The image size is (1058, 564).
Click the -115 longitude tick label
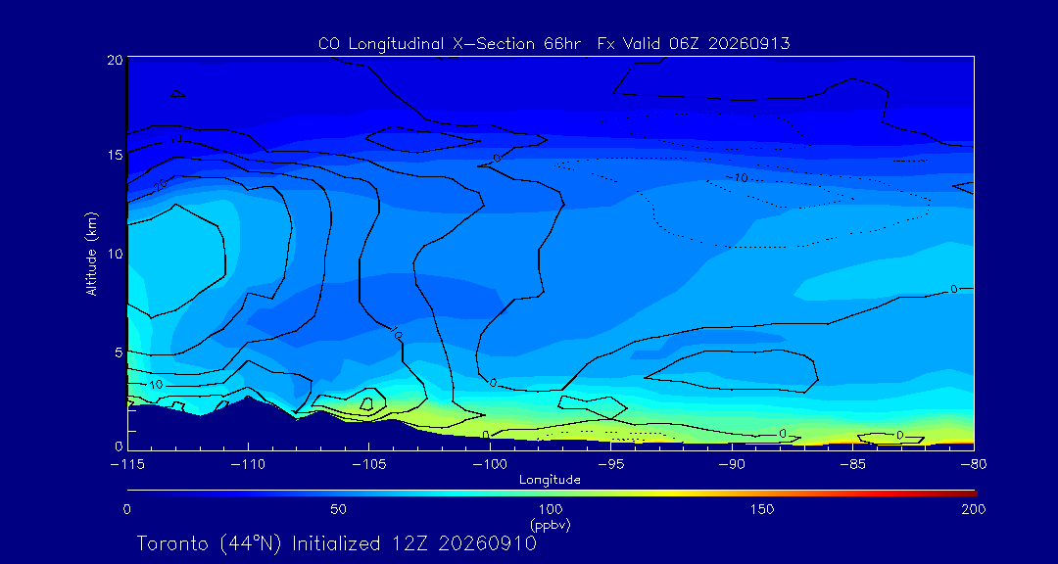[x=126, y=465]
